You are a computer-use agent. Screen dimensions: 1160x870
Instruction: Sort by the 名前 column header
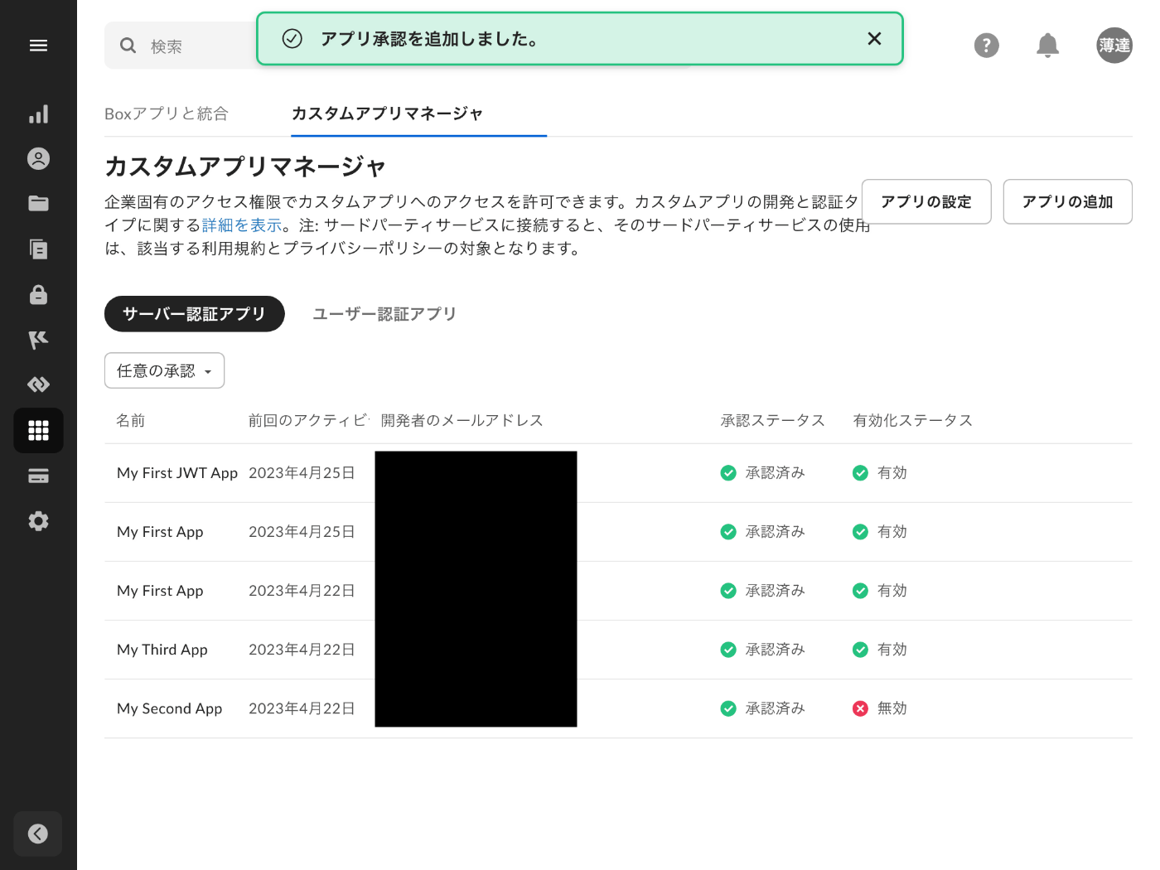pos(131,421)
